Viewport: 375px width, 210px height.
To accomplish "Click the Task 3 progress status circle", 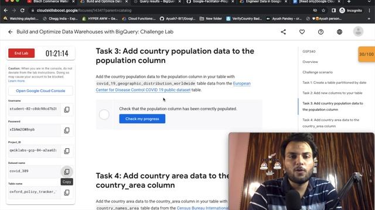I will click(104, 114).
